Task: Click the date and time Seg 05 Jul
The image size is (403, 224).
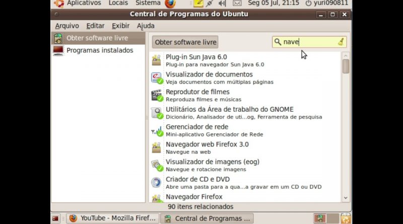Action: pos(274,3)
